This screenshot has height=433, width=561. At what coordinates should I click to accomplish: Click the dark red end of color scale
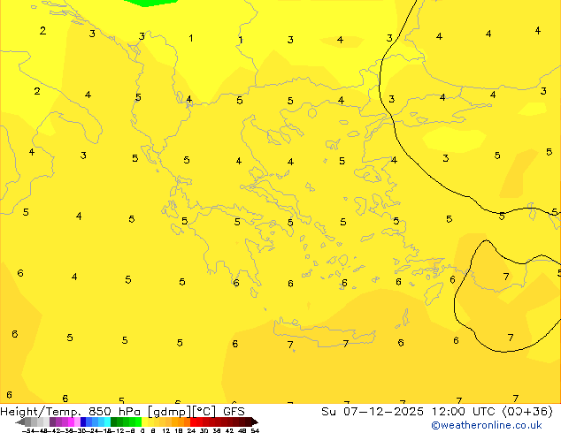[x=250, y=422]
